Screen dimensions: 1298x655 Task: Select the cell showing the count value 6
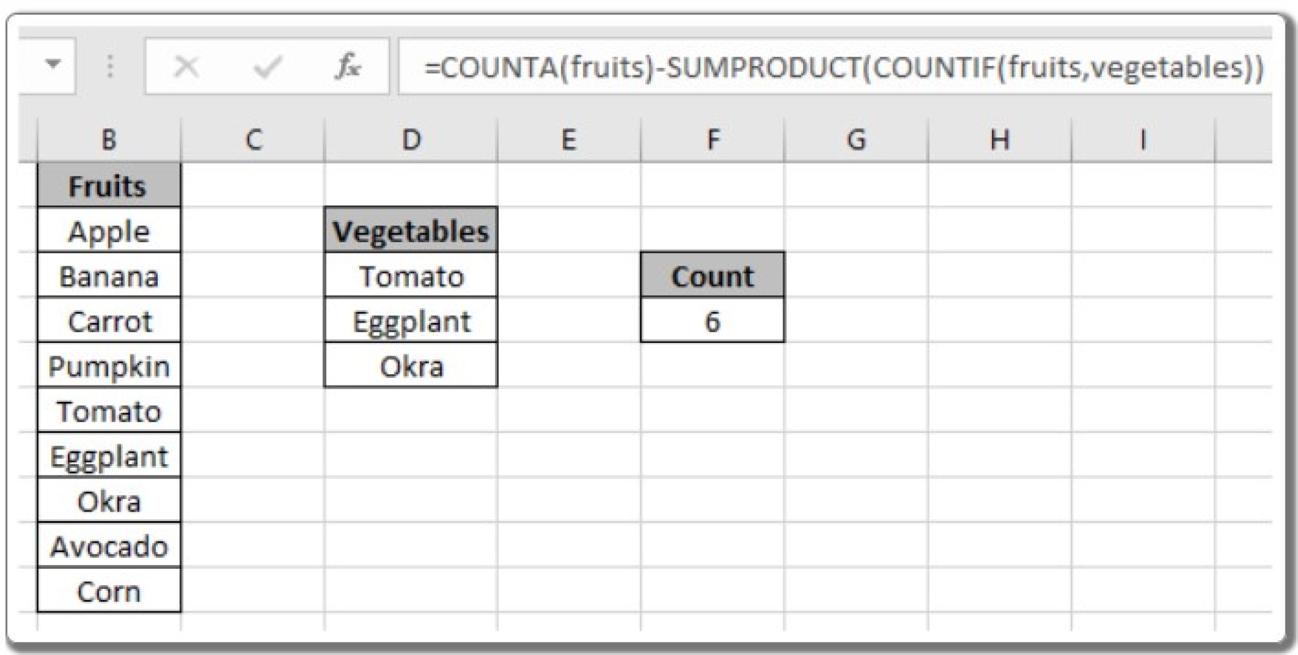pyautogui.click(x=712, y=321)
